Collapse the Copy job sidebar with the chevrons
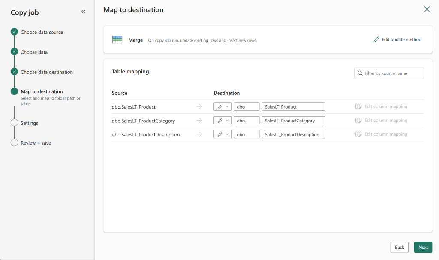The image size is (439, 260). [x=83, y=12]
